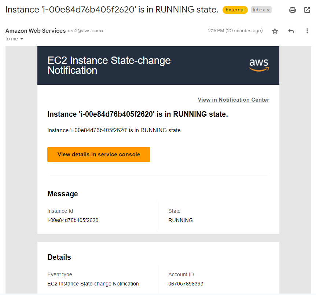Click the yellow External label
The height and width of the screenshot is (295, 316).
point(235,10)
